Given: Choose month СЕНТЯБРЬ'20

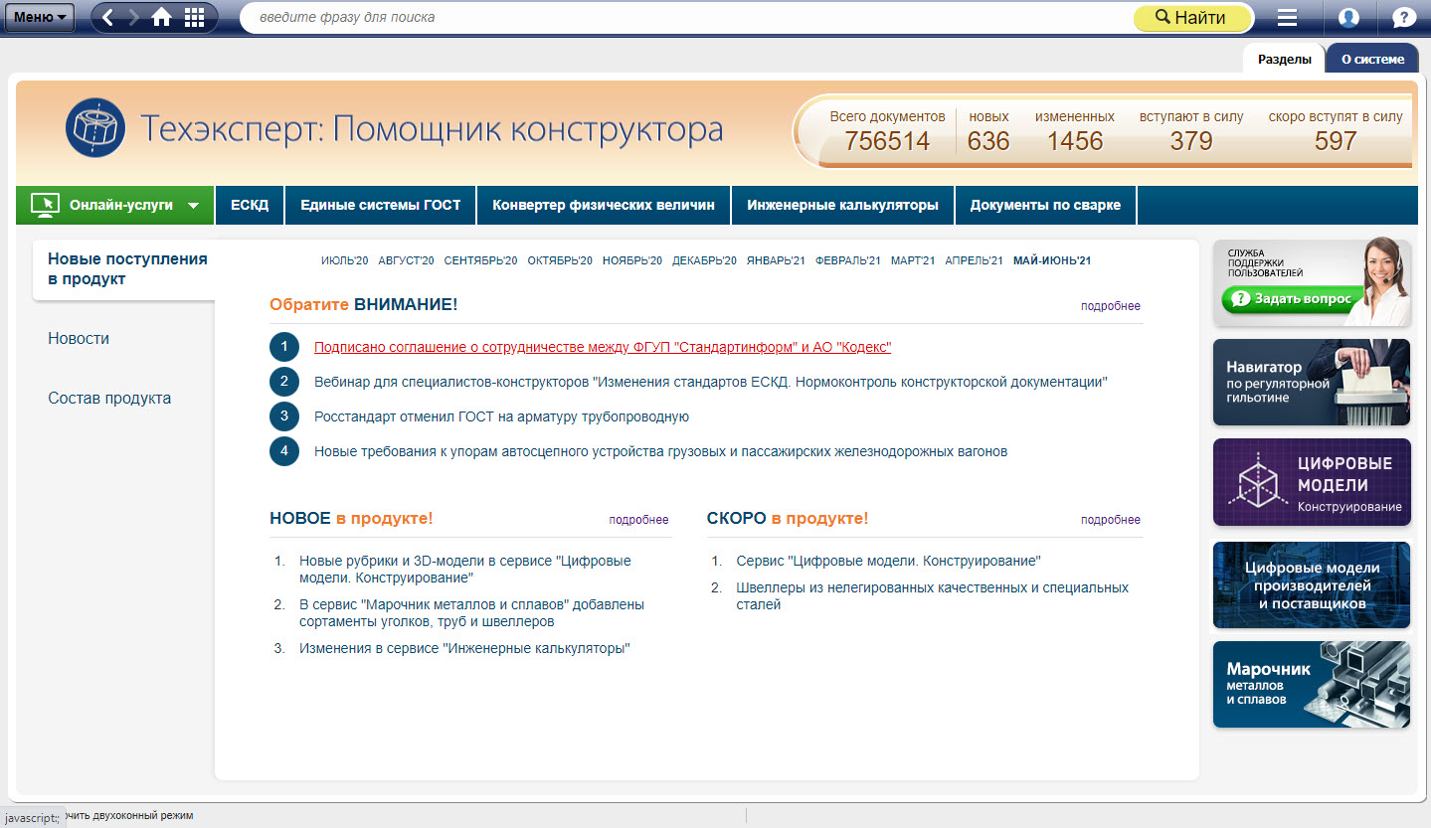Looking at the screenshot, I should tap(480, 261).
